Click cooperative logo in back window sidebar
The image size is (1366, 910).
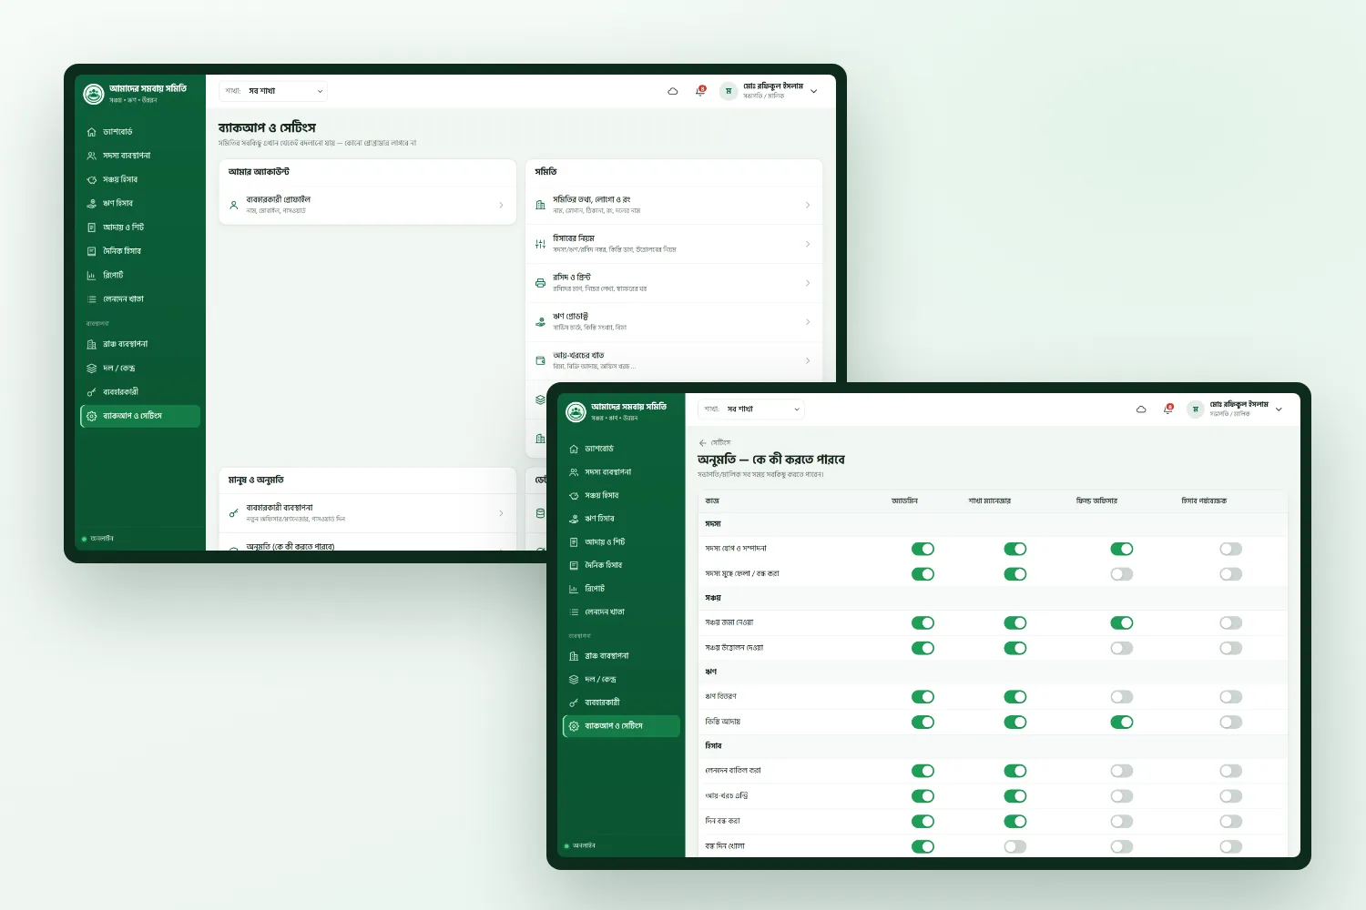click(x=94, y=94)
